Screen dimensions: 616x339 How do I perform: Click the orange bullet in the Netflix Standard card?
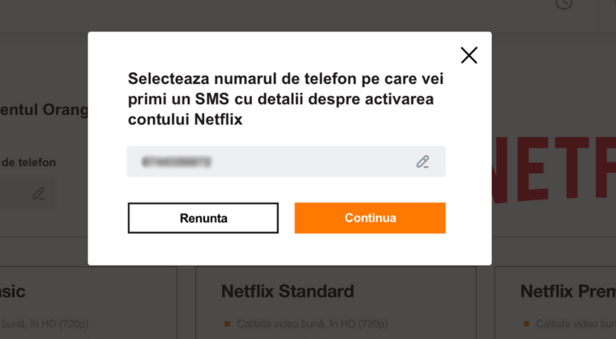pyautogui.click(x=227, y=324)
